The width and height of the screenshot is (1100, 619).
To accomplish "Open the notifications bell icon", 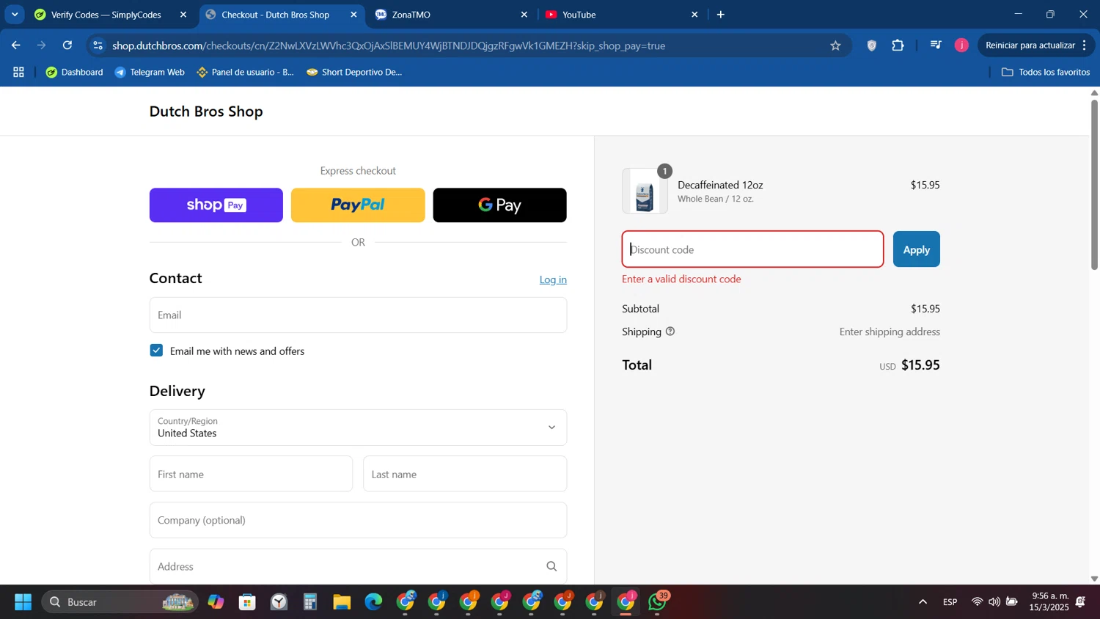I will (x=1080, y=602).
